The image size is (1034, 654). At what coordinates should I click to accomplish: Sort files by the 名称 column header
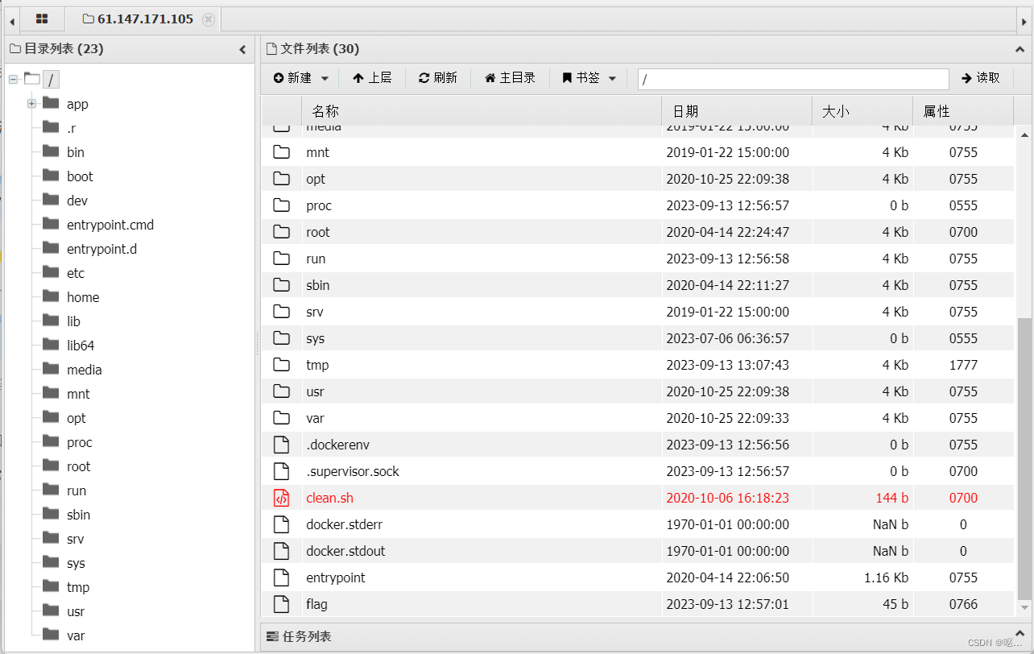[482, 111]
